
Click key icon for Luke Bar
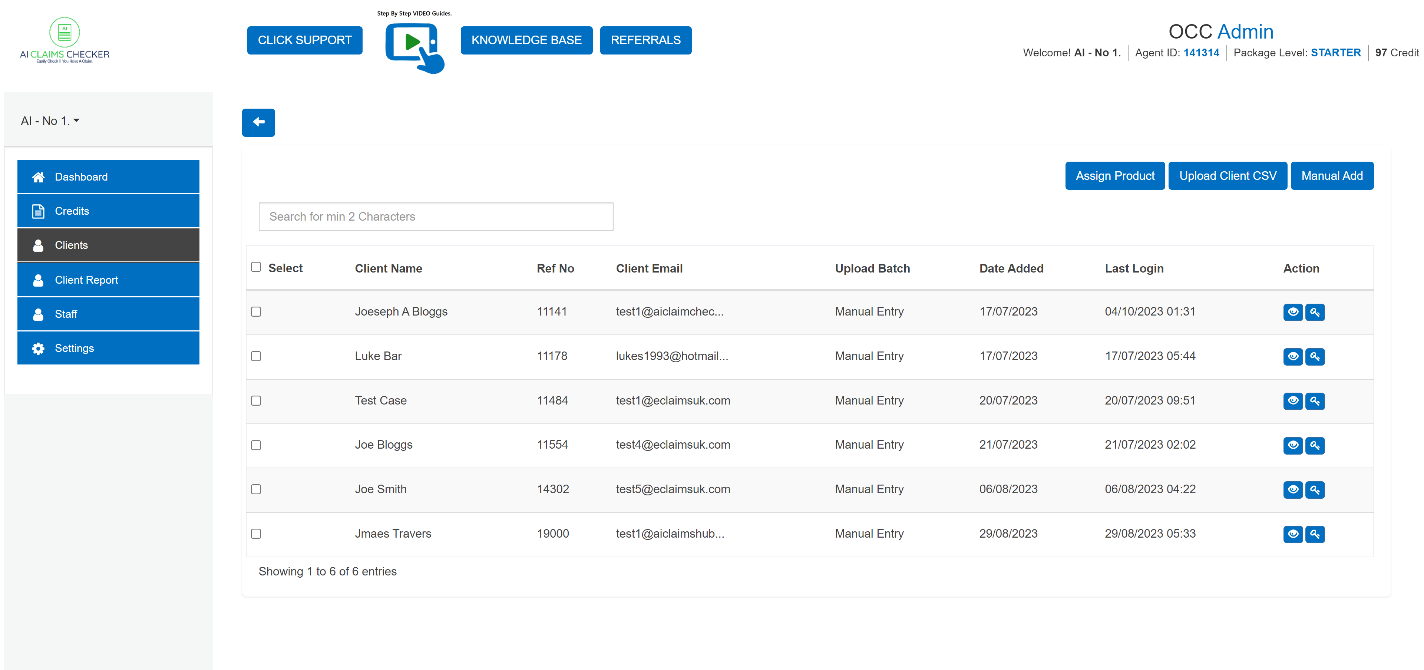1315,357
